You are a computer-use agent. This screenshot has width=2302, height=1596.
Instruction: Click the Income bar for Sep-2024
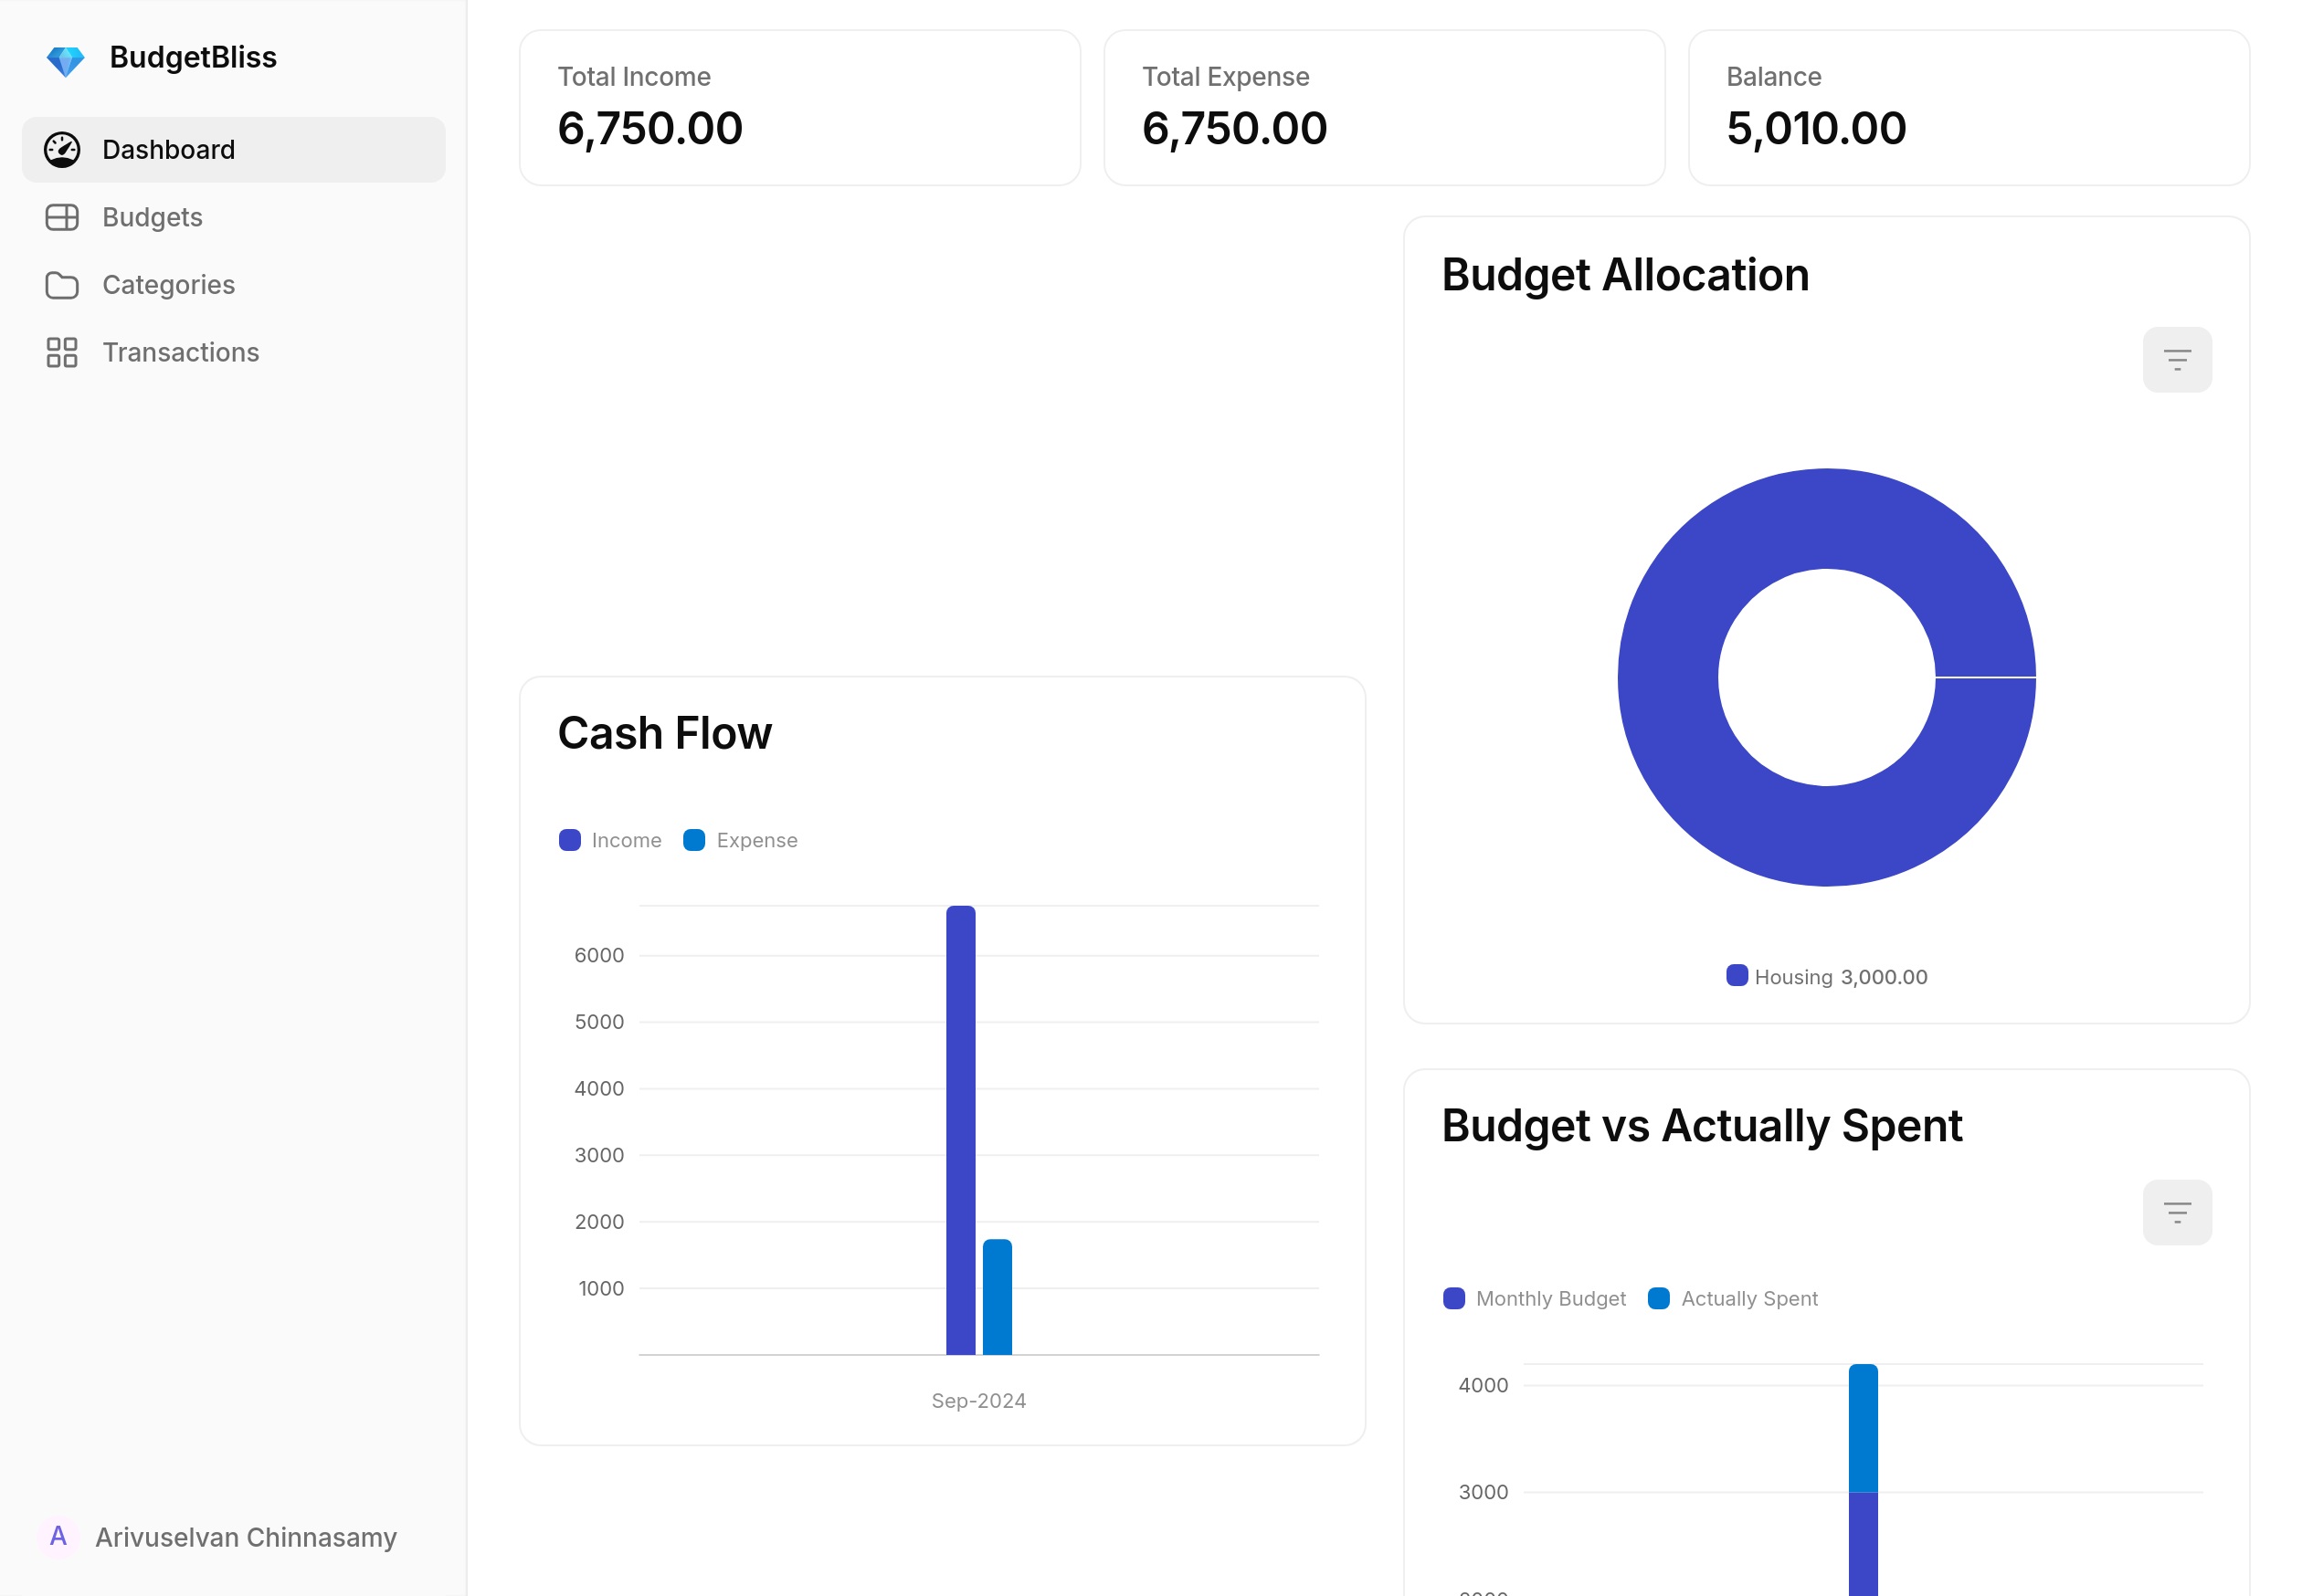click(960, 1130)
